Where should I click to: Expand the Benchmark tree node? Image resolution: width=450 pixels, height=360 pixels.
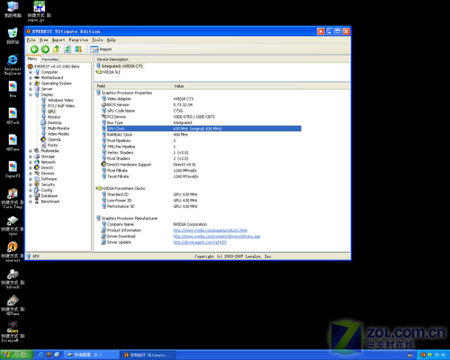pyautogui.click(x=31, y=202)
